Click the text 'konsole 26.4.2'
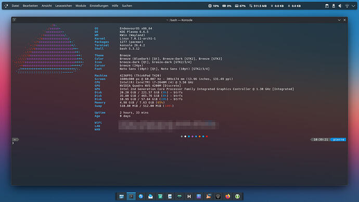The width and height of the screenshot is (359, 202). [132, 45]
